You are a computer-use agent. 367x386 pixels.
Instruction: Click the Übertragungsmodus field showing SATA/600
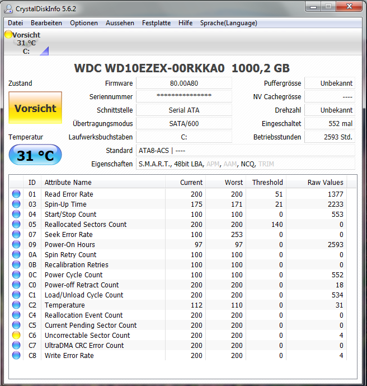184,124
